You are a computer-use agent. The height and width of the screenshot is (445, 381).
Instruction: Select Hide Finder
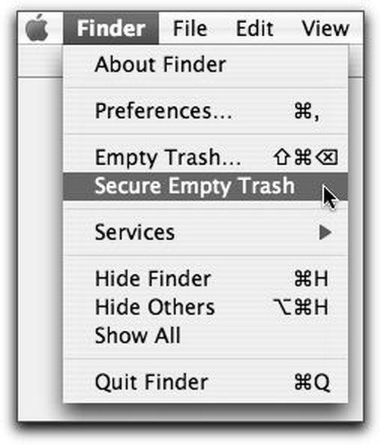(205, 278)
